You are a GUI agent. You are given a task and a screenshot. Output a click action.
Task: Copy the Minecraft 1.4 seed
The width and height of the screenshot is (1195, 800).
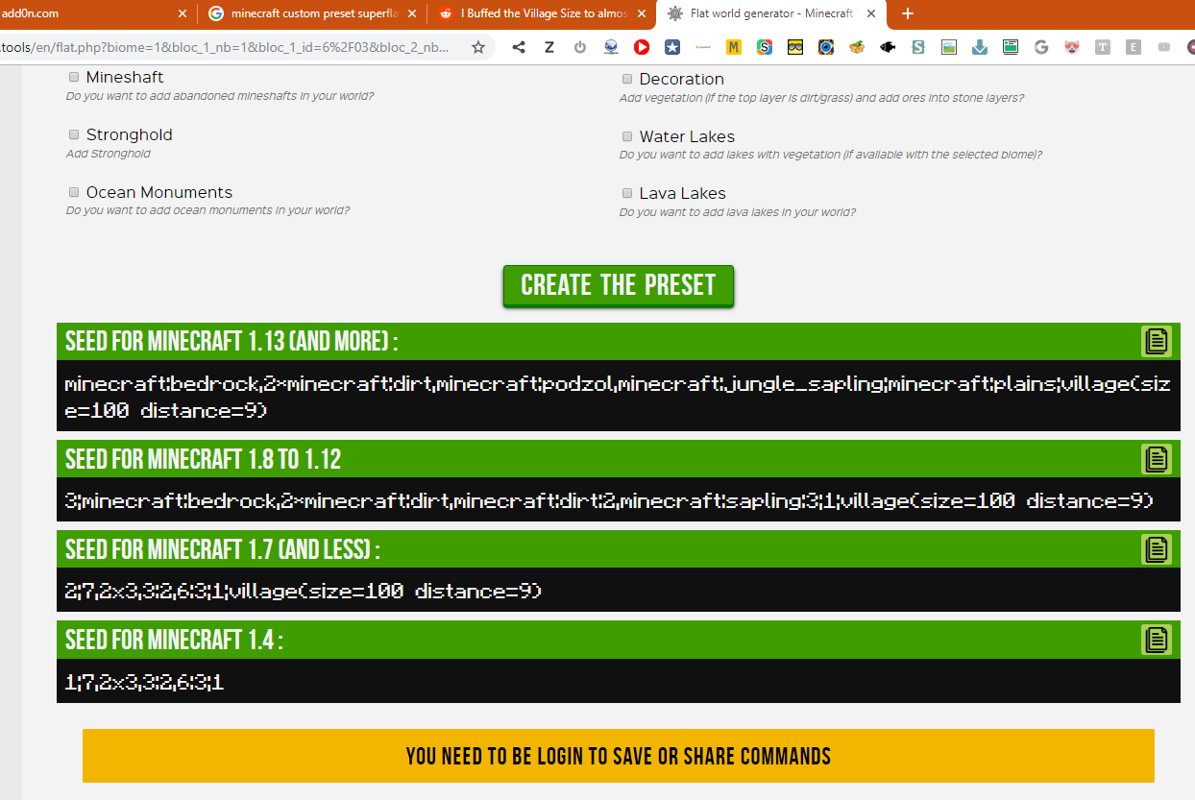(x=1157, y=640)
